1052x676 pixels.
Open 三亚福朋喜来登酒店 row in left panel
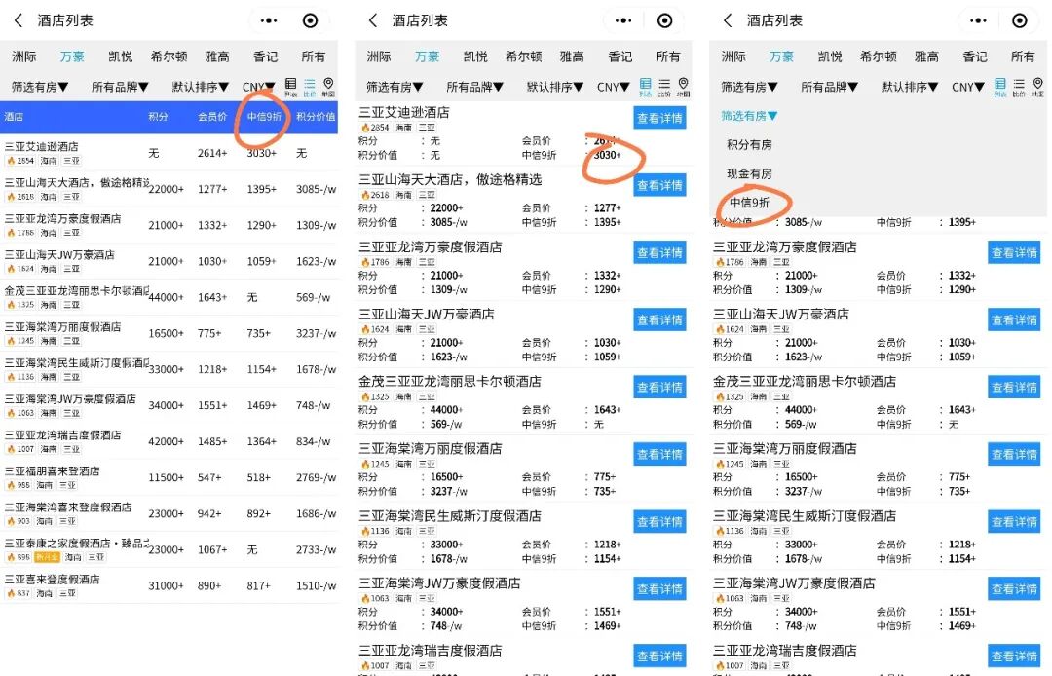pos(169,477)
